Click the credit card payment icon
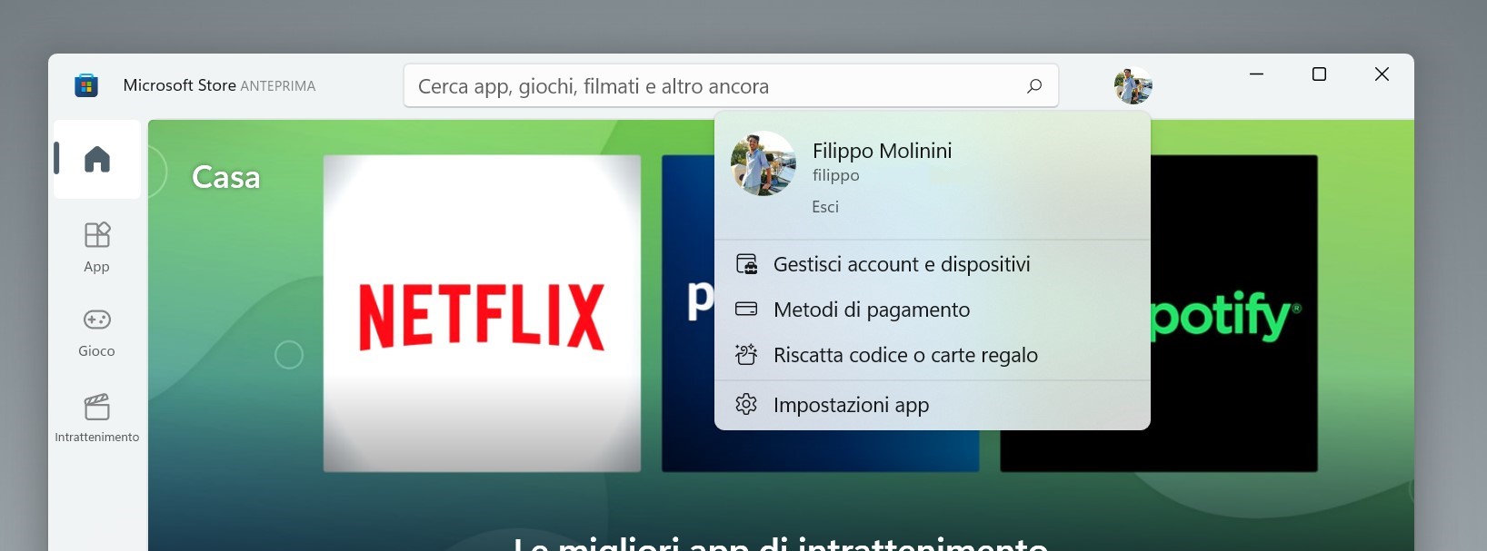The width and height of the screenshot is (1487, 551). click(746, 310)
